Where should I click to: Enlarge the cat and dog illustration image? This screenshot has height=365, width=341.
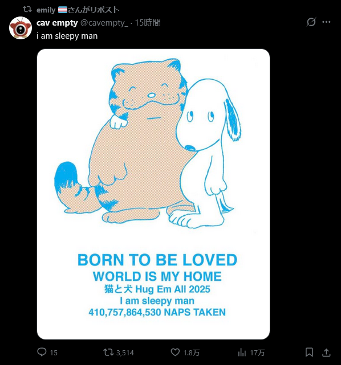[x=153, y=194]
